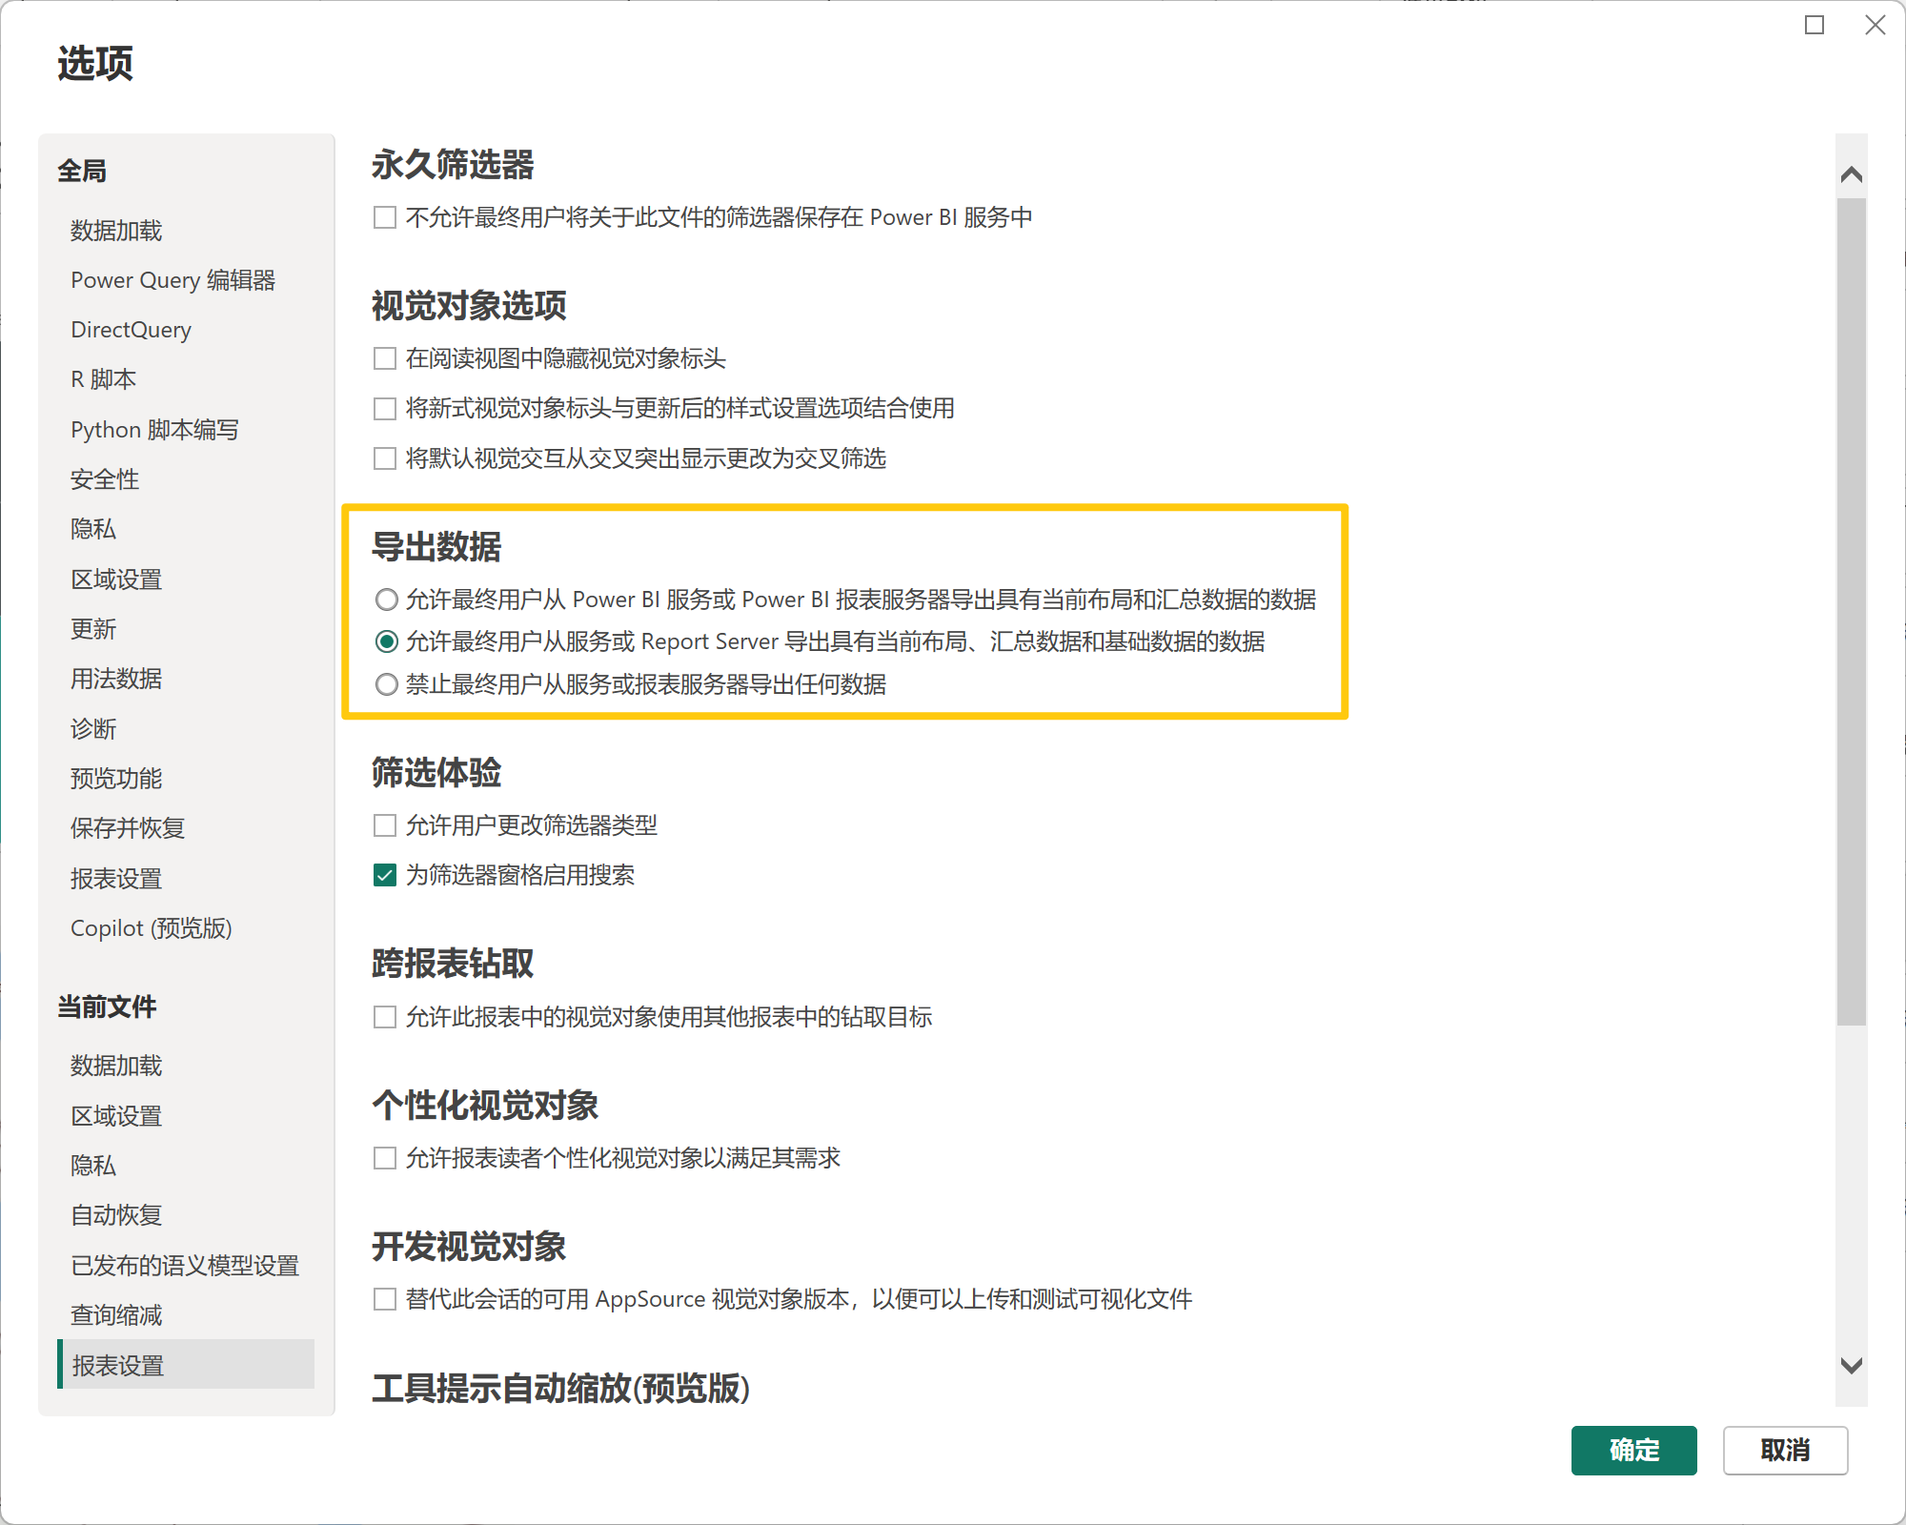This screenshot has width=1906, height=1525.
Task: Open 隐私 under the 全局 section
Action: pyautogui.click(x=93, y=529)
